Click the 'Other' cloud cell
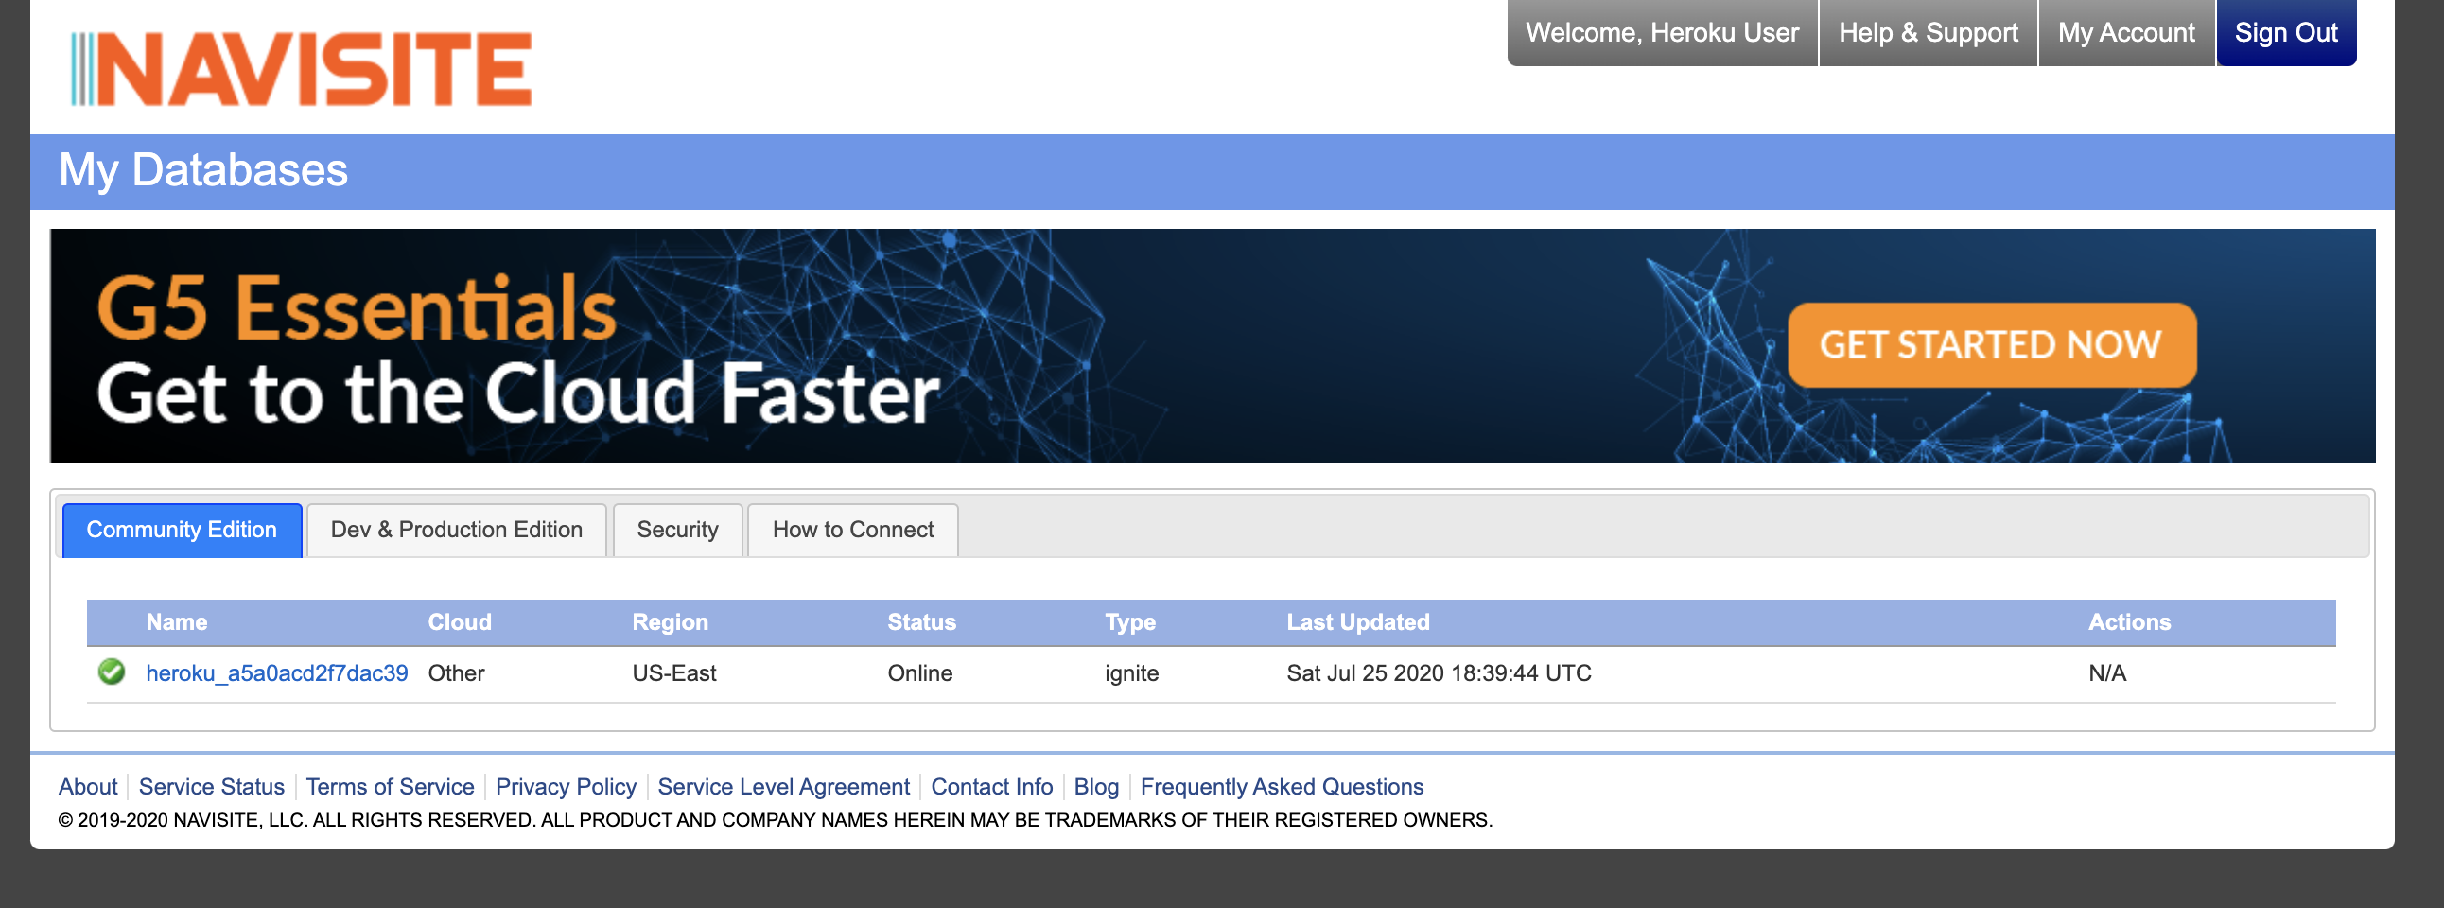 coord(456,672)
